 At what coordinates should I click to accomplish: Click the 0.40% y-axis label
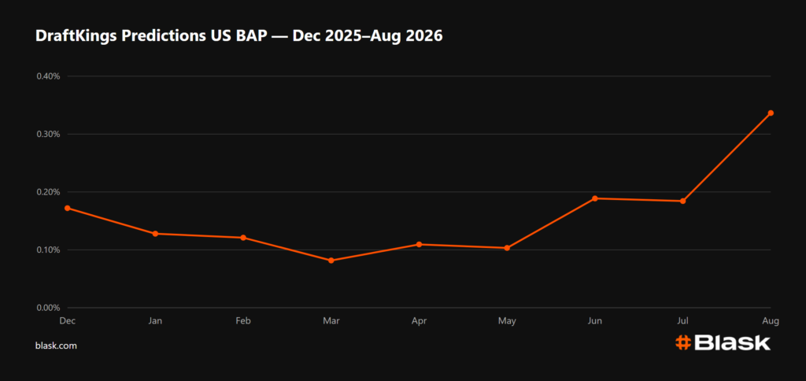point(48,76)
